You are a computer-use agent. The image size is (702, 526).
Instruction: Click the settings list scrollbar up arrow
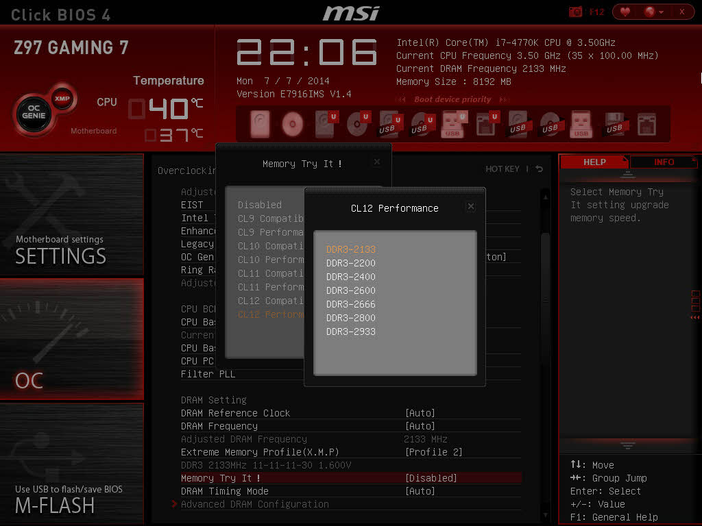(545, 197)
